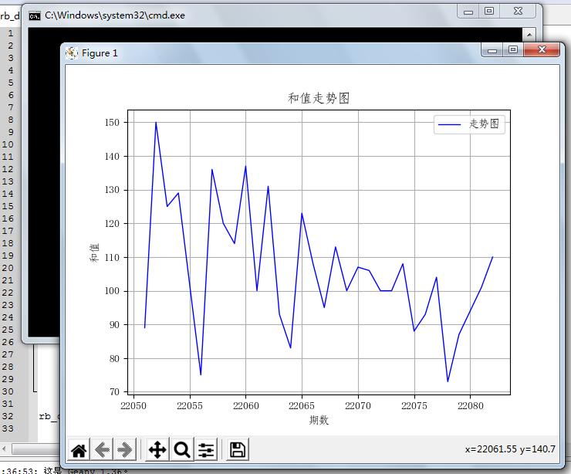Viewport: 571px width, 474px height.
Task: Click the x-axis label 期数
Action: [319, 421]
